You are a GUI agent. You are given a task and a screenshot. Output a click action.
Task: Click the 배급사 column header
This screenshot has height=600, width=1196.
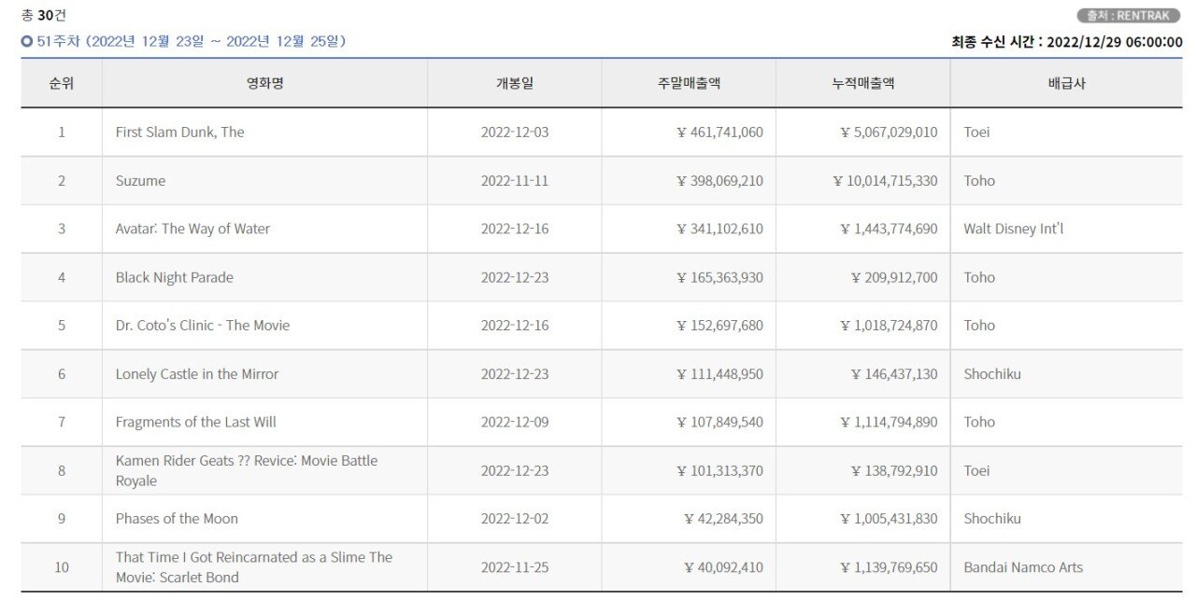[1066, 83]
